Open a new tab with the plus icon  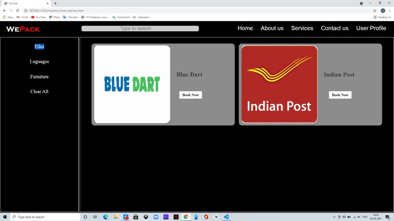coord(55,3)
